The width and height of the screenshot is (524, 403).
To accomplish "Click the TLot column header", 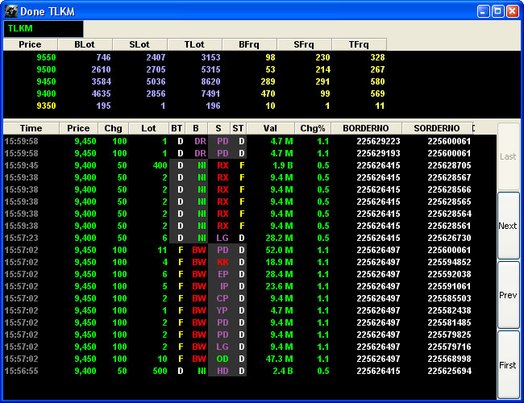I will click(x=194, y=44).
